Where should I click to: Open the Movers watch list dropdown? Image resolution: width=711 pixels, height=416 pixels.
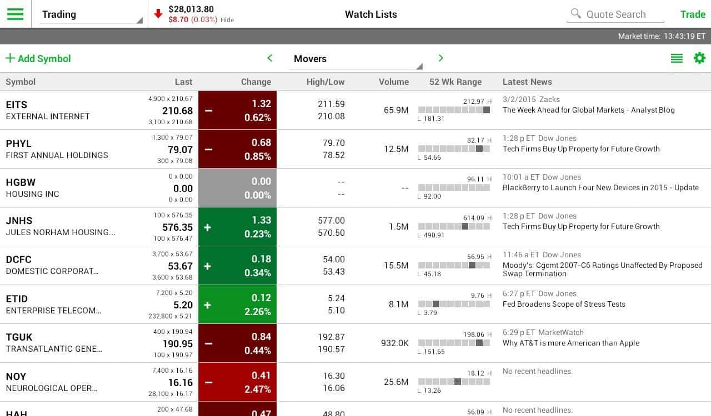click(x=355, y=59)
